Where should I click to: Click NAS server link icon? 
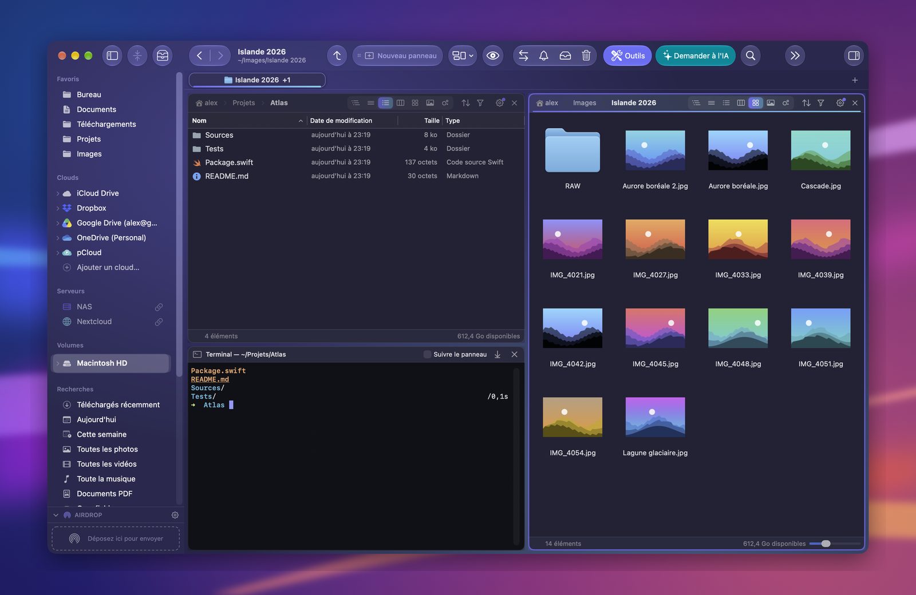159,307
